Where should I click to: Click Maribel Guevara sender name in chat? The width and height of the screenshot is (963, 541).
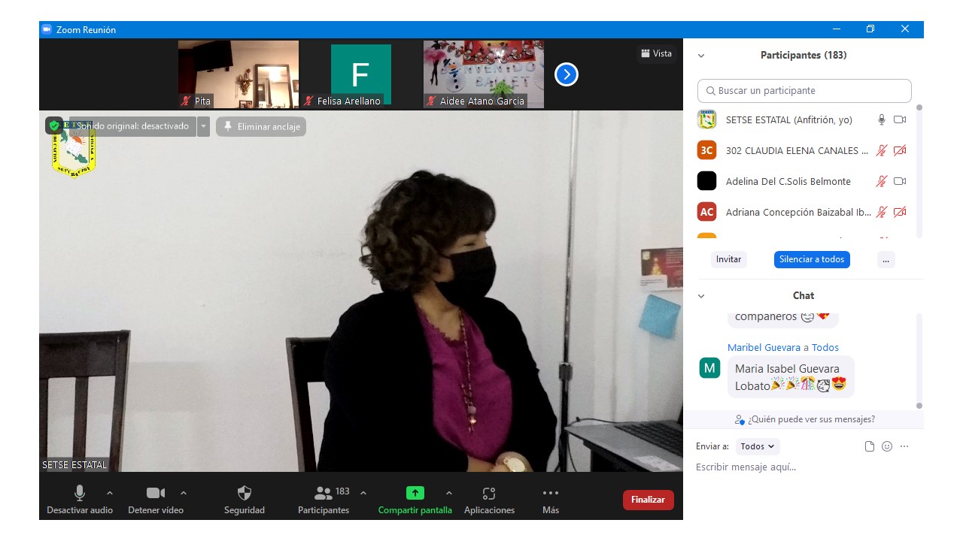764,347
